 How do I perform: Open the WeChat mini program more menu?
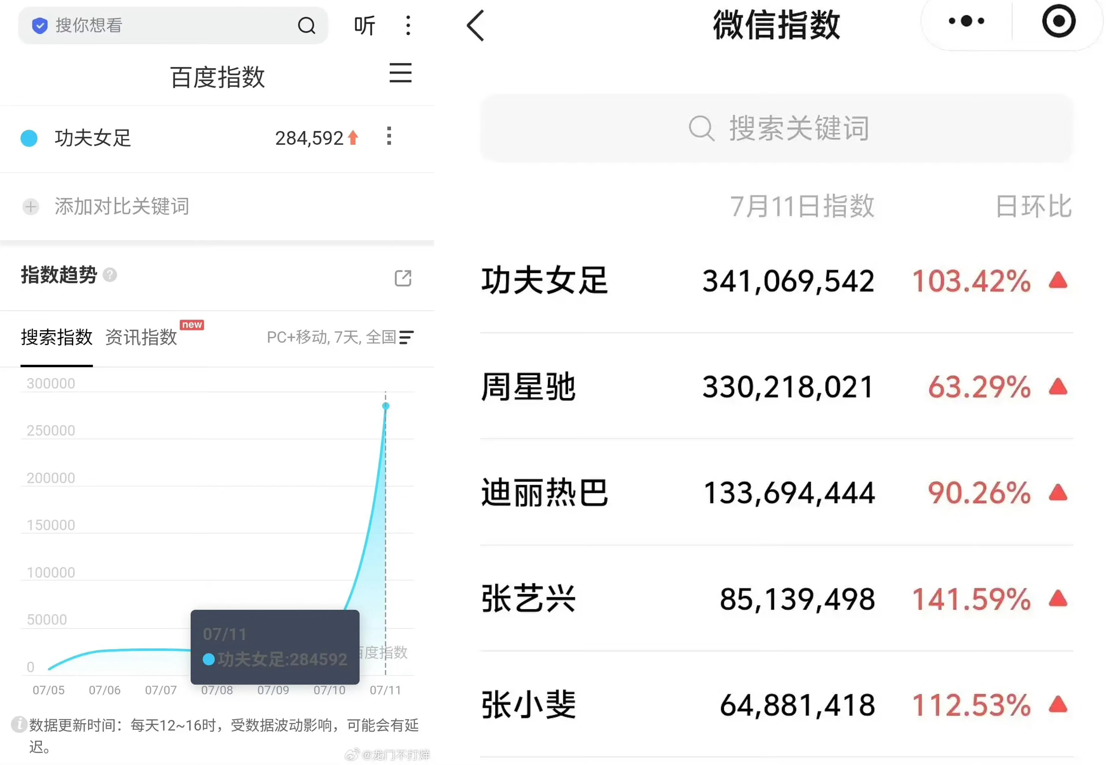[966, 22]
